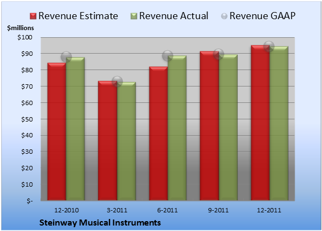The height and width of the screenshot is (231, 322).
Task: Click the $80 axis label
Action: (x=27, y=70)
